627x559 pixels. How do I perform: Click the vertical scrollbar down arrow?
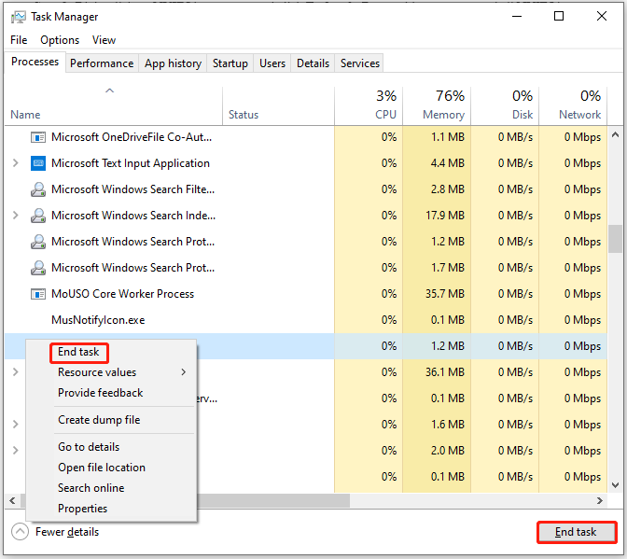tap(616, 485)
